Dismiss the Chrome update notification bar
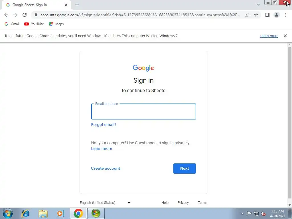The width and height of the screenshot is (292, 219). coord(285,36)
